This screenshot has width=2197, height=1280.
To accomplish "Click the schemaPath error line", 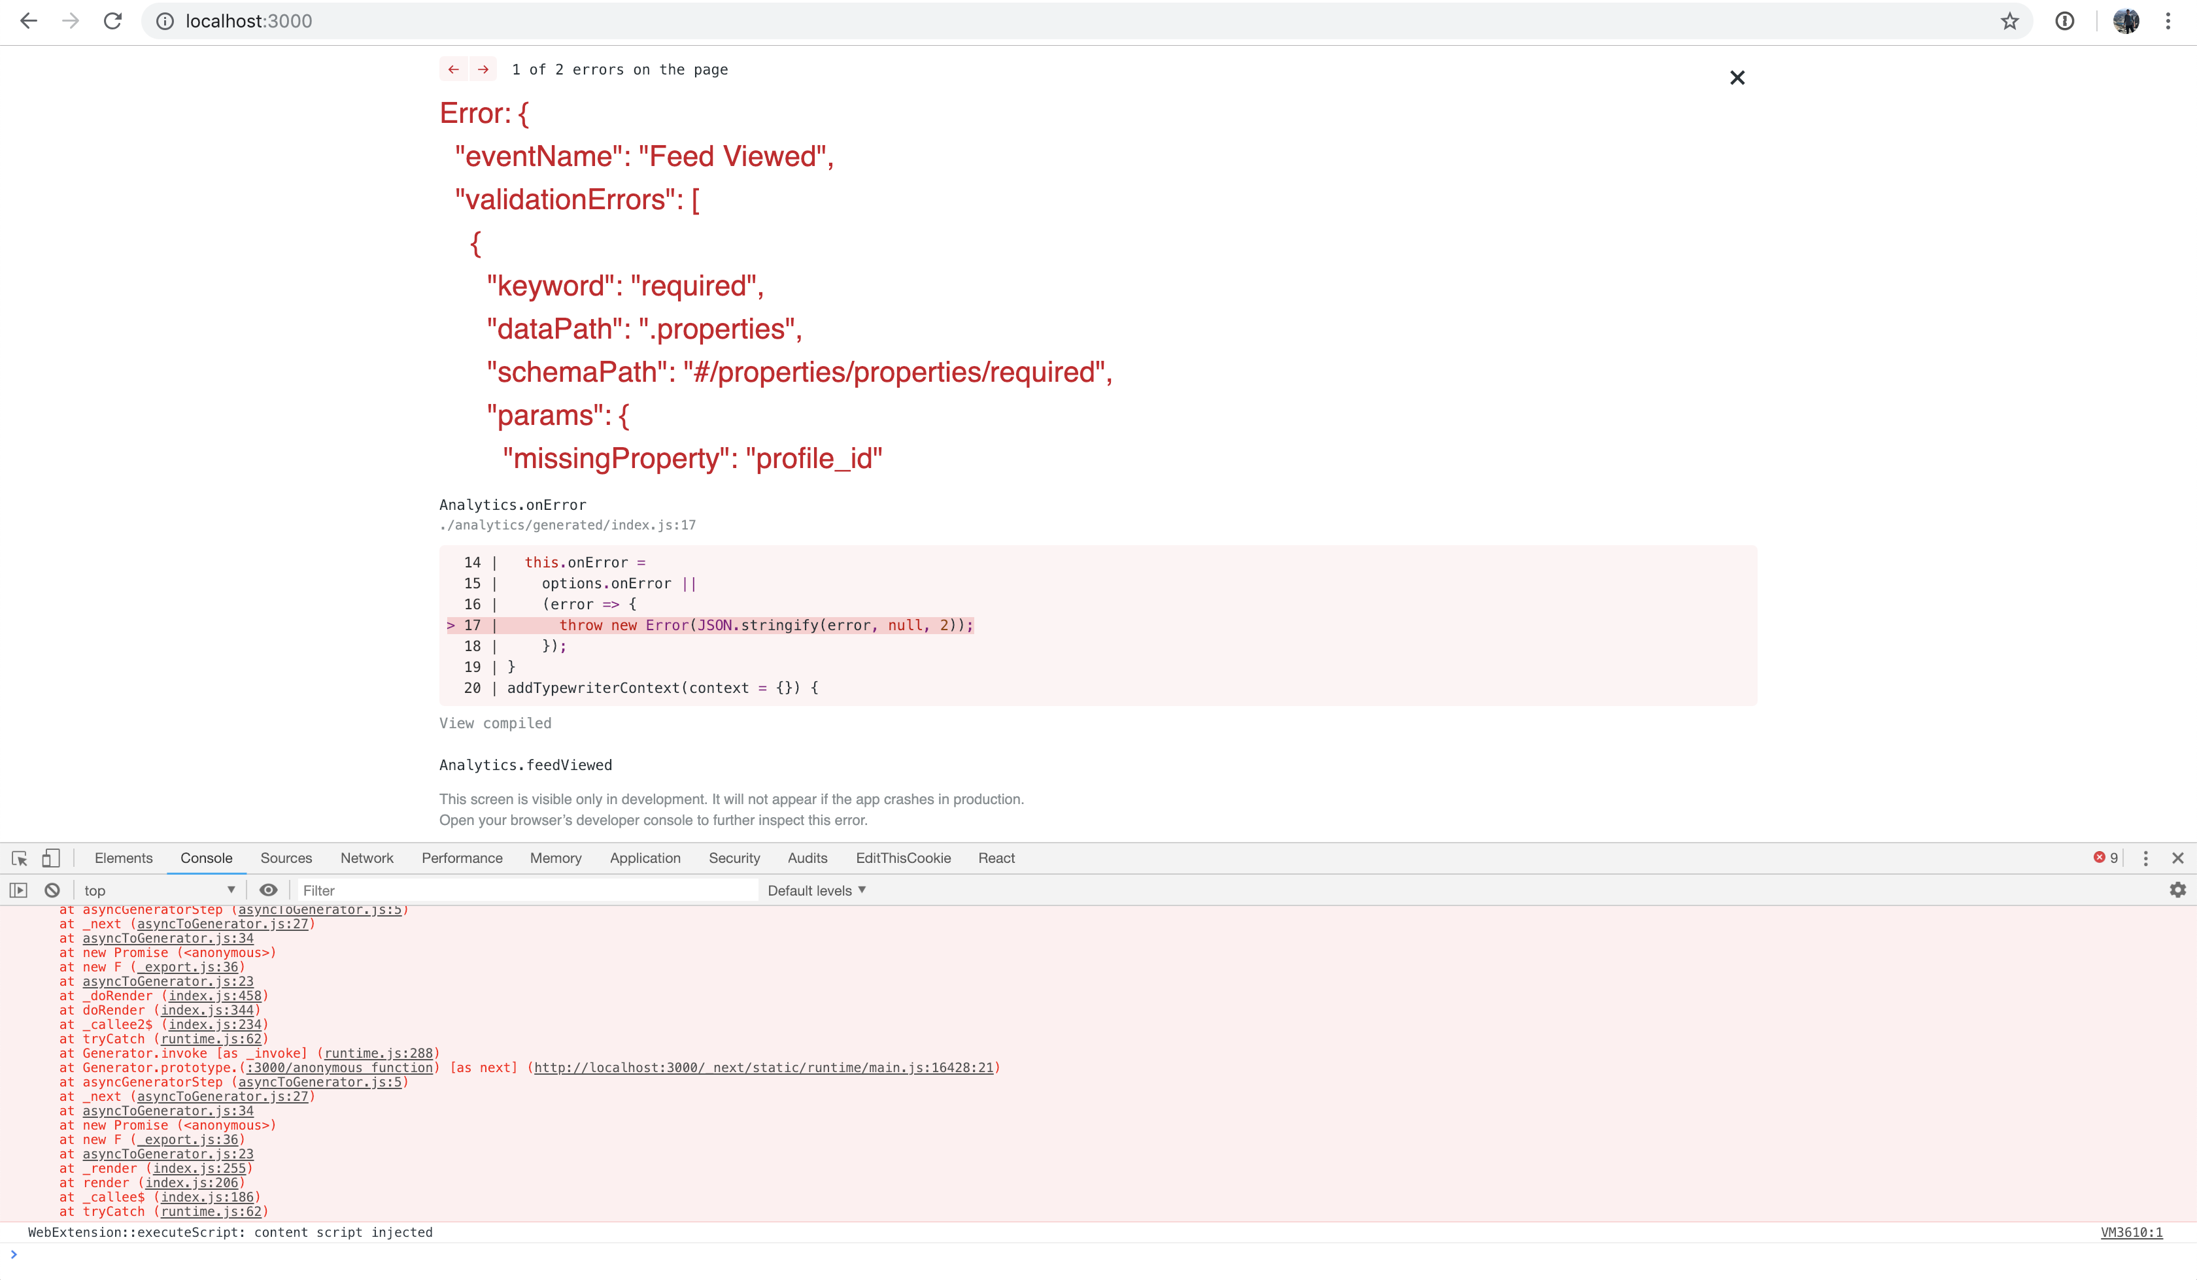I will tap(800, 373).
